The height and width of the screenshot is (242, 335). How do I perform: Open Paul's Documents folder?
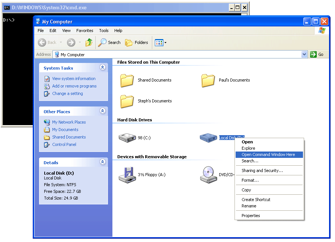[x=208, y=80]
